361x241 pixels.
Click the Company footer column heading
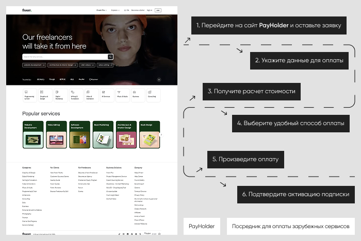[138, 168]
